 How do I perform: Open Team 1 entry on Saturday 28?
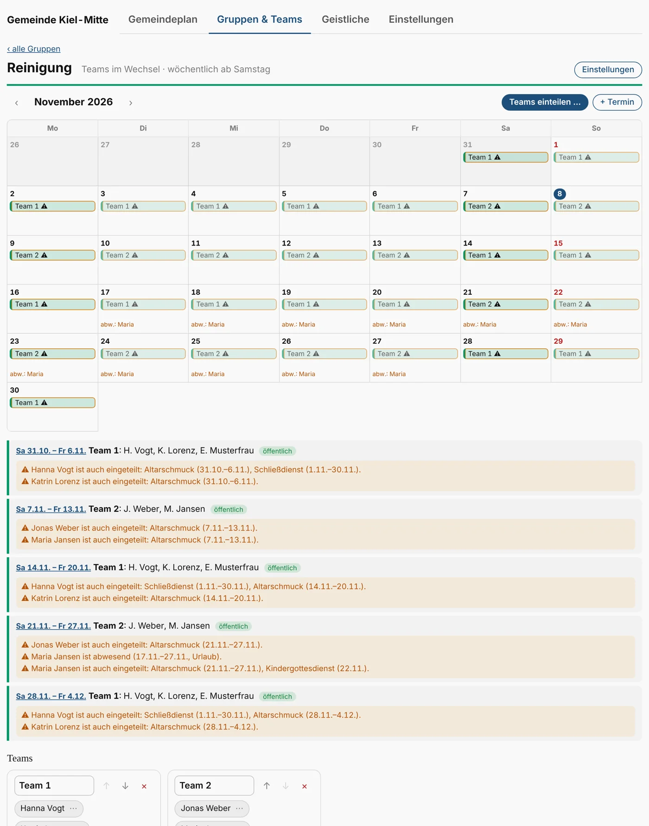tap(505, 354)
